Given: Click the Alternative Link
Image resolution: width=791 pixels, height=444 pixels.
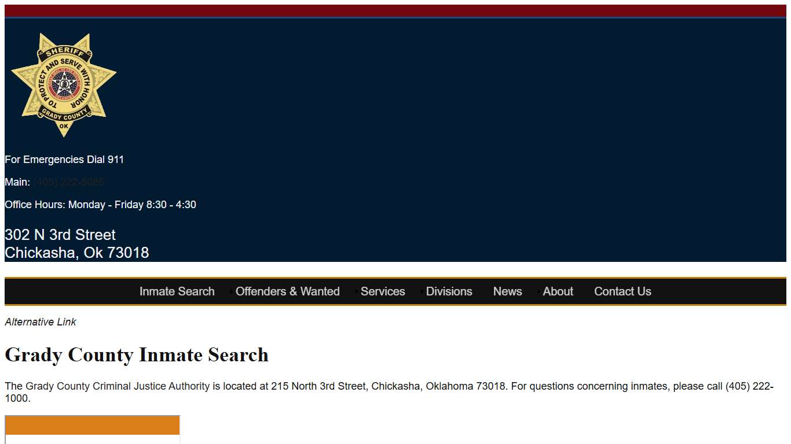Looking at the screenshot, I should click(40, 322).
